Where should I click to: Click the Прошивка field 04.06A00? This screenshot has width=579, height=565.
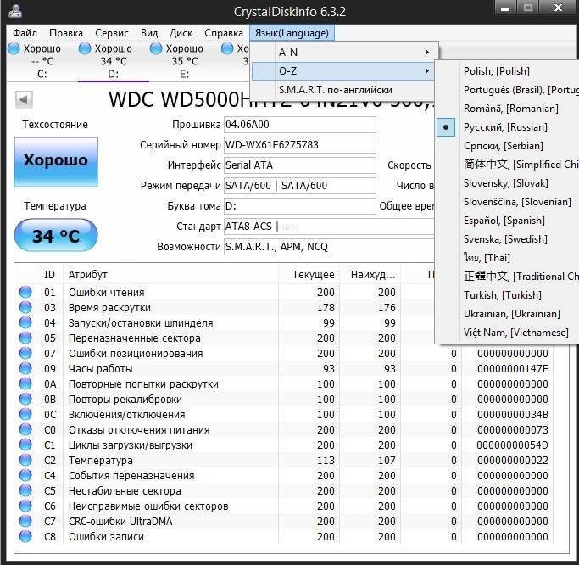(x=300, y=125)
